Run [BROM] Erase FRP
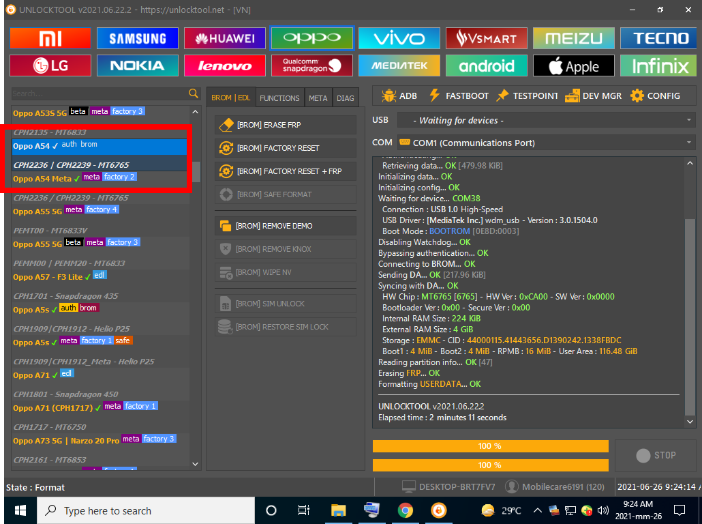 pos(286,125)
